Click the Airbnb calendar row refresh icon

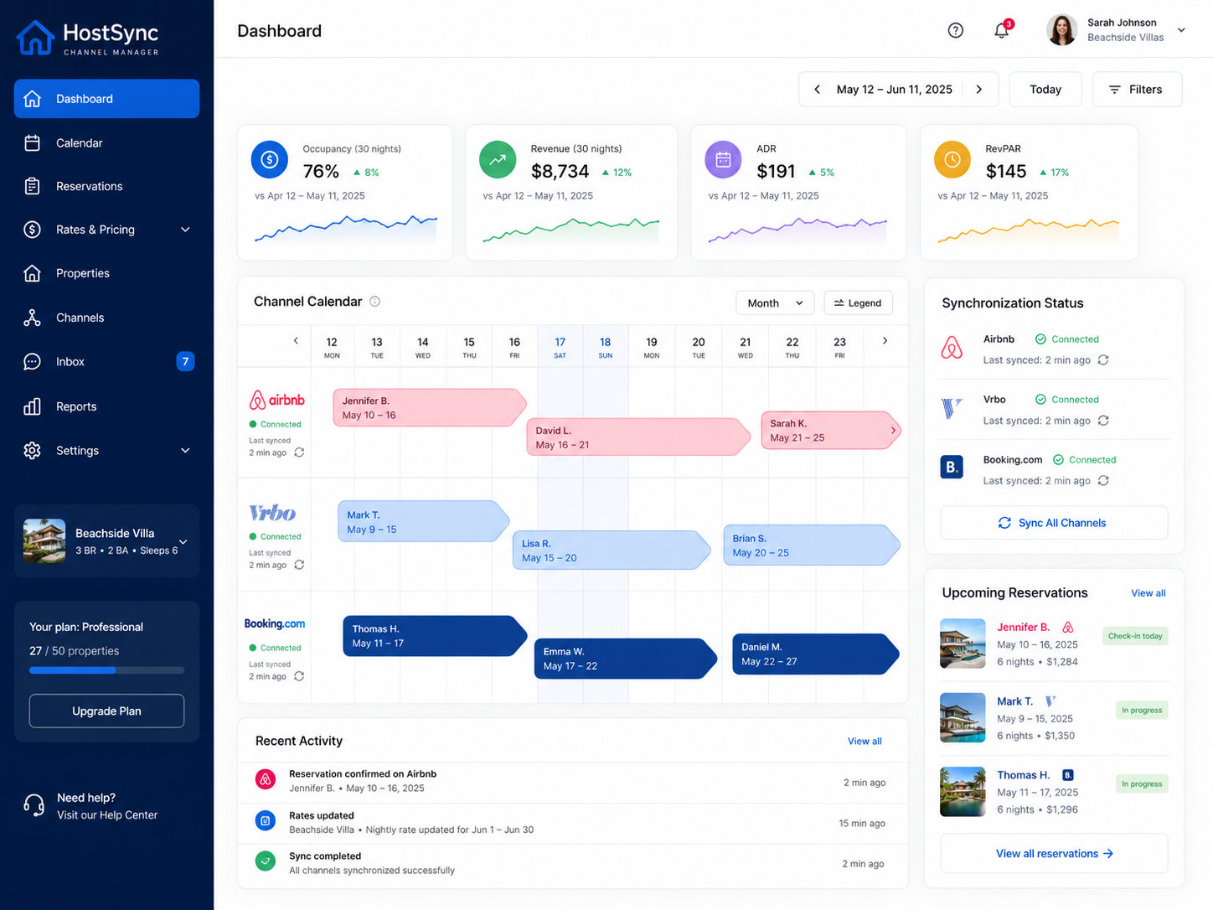pyautogui.click(x=299, y=452)
